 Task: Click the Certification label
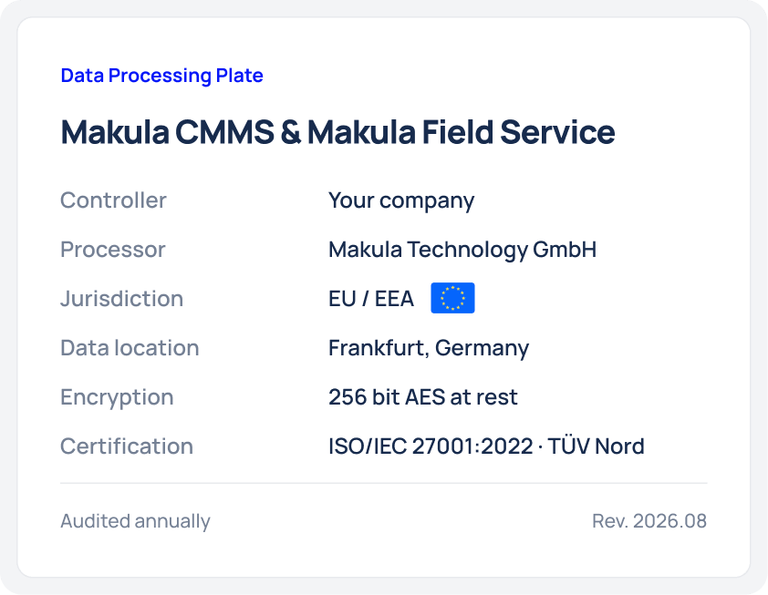127,446
